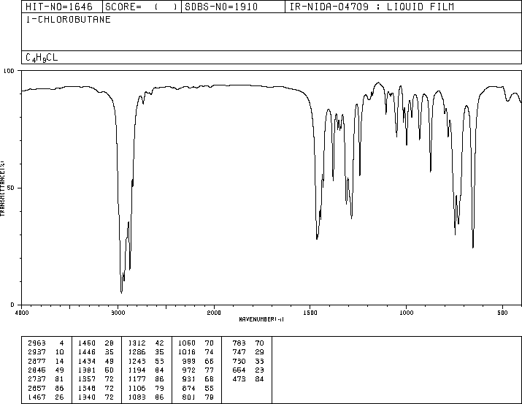The image size is (522, 404).
Task: Select peak value 1060 in the table
Action: point(187,343)
